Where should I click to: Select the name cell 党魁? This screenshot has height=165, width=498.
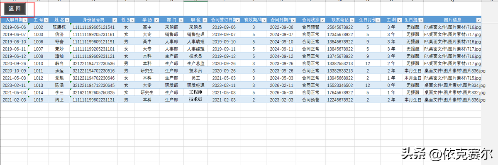pyautogui.click(x=60, y=78)
